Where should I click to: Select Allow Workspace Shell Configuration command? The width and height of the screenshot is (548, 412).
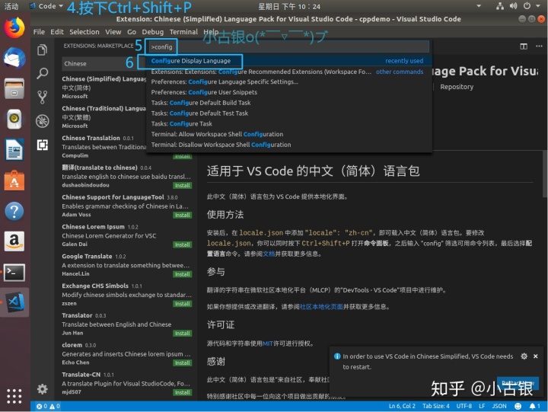tap(289, 134)
